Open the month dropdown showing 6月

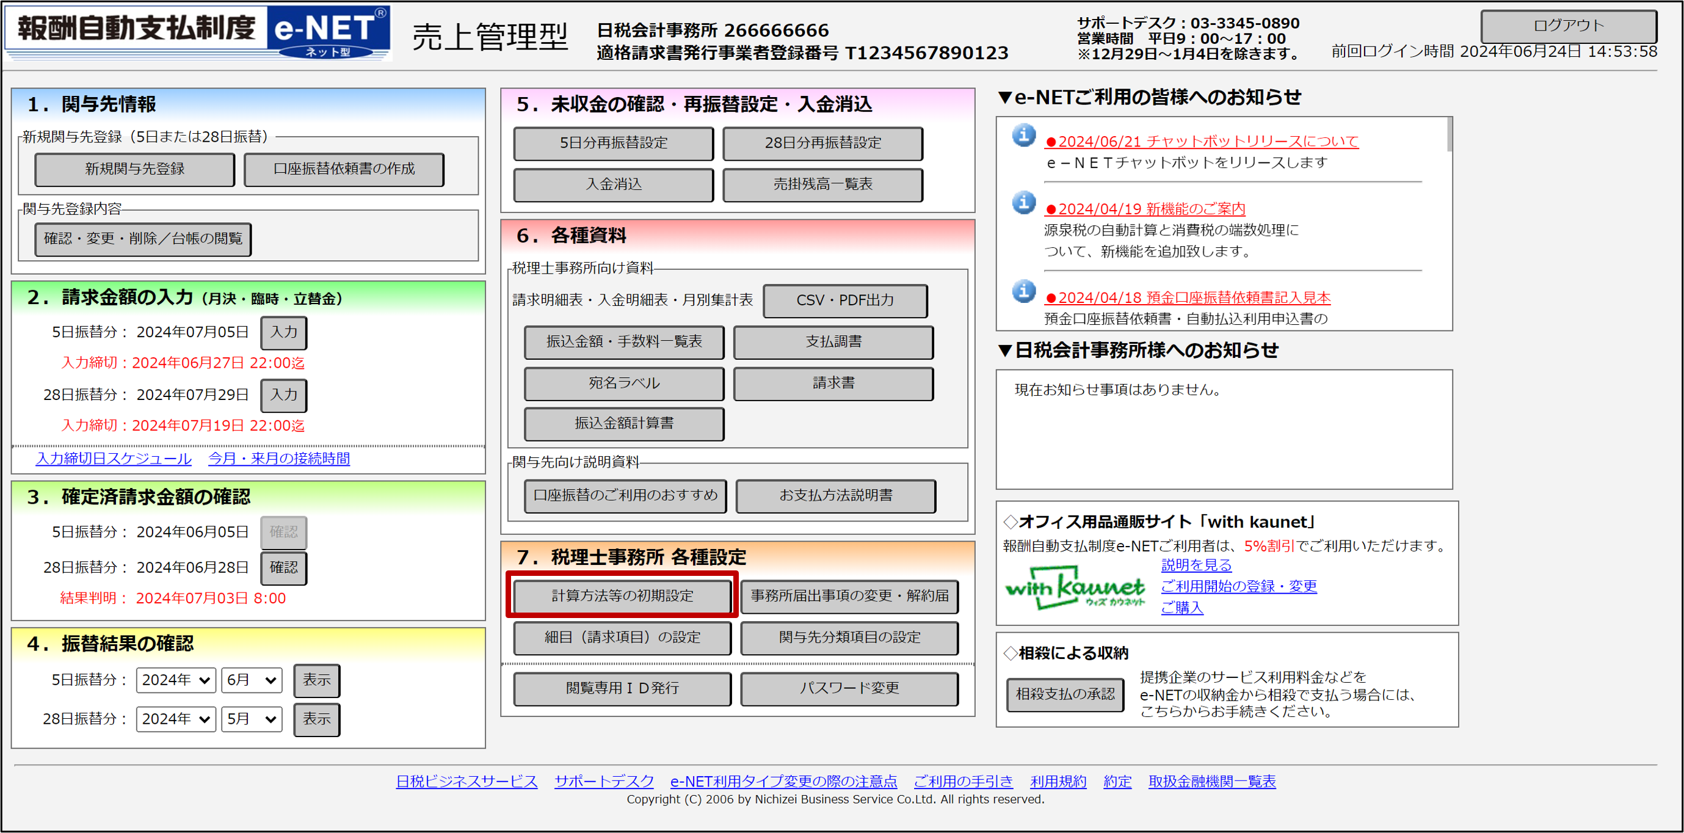(251, 680)
